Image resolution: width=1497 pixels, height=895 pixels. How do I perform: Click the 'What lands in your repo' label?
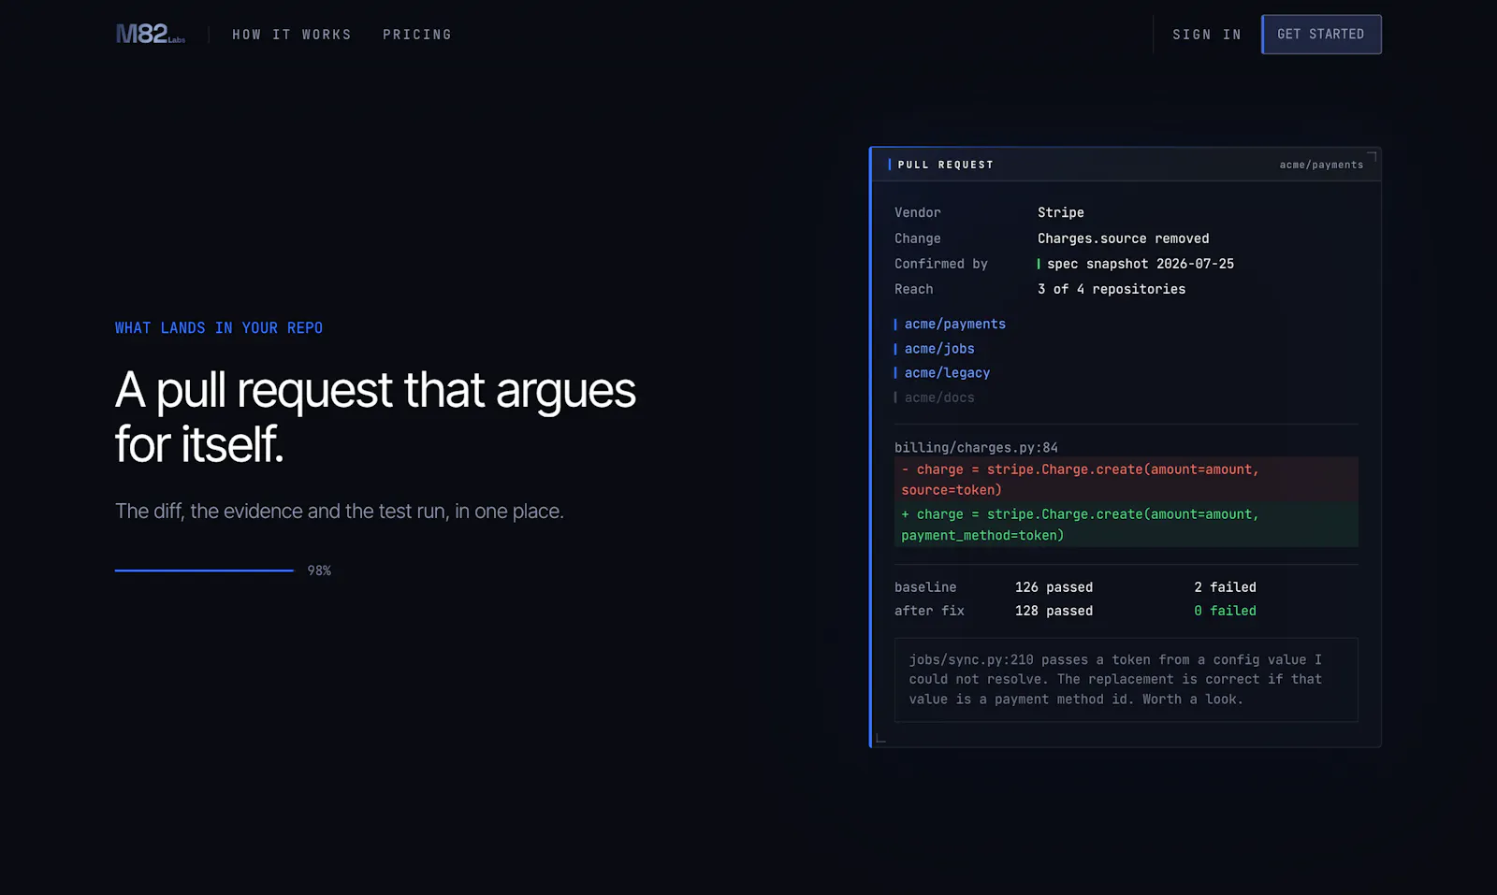pos(219,328)
